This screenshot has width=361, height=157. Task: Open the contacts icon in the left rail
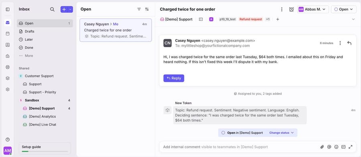tap(8, 45)
